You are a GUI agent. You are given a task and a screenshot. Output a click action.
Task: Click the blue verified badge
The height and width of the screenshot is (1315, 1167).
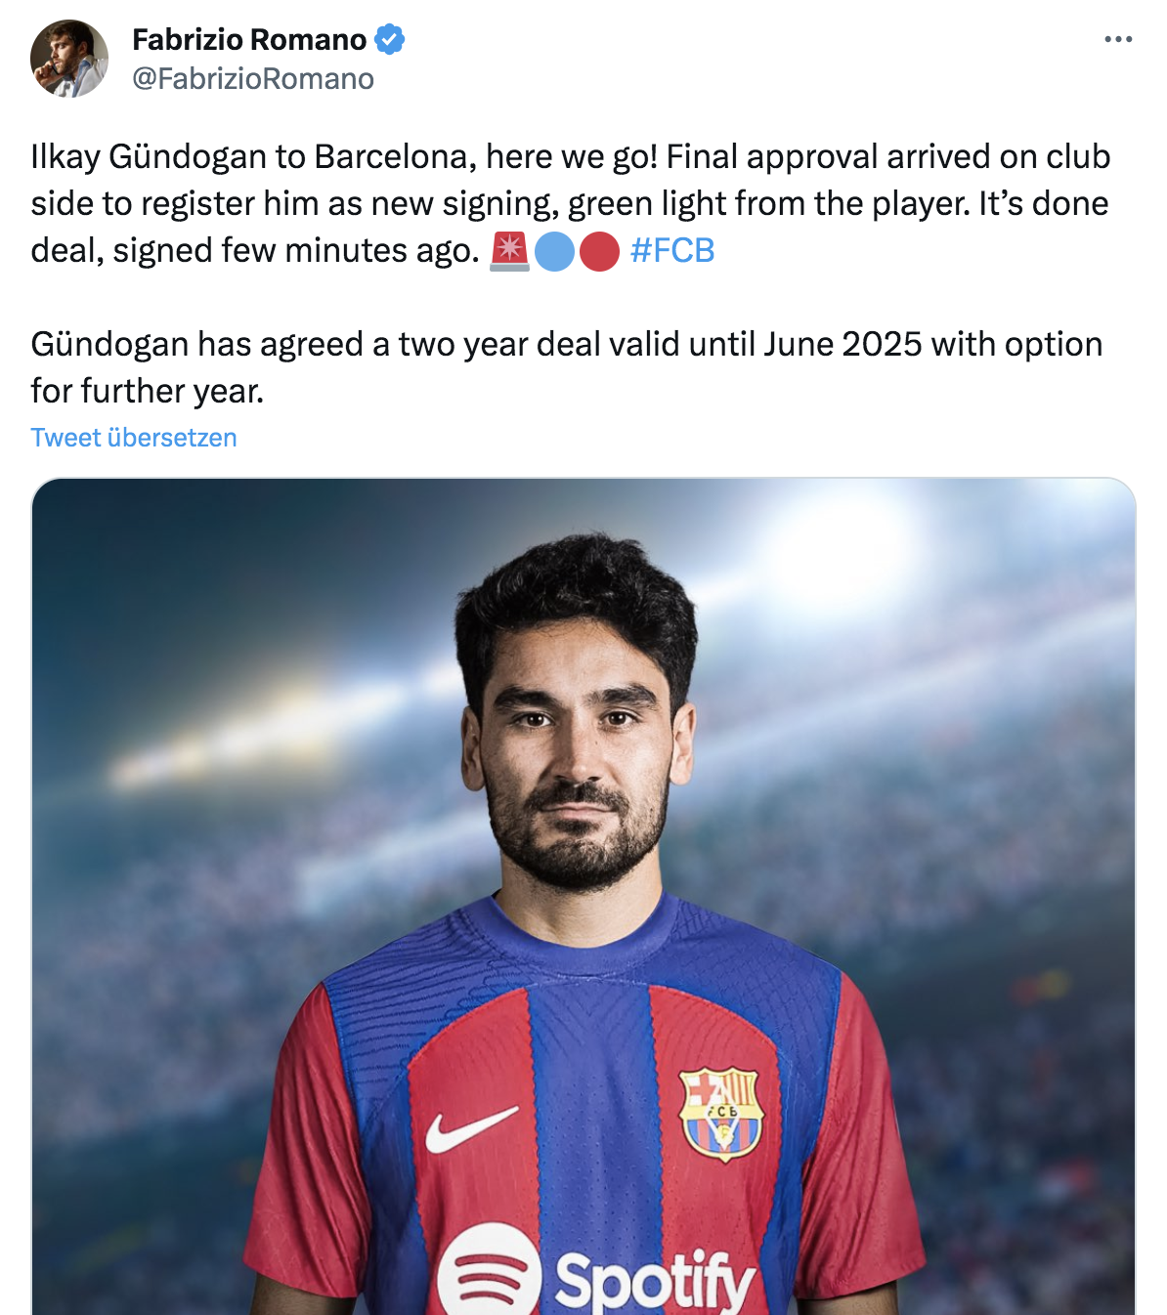[x=389, y=40]
